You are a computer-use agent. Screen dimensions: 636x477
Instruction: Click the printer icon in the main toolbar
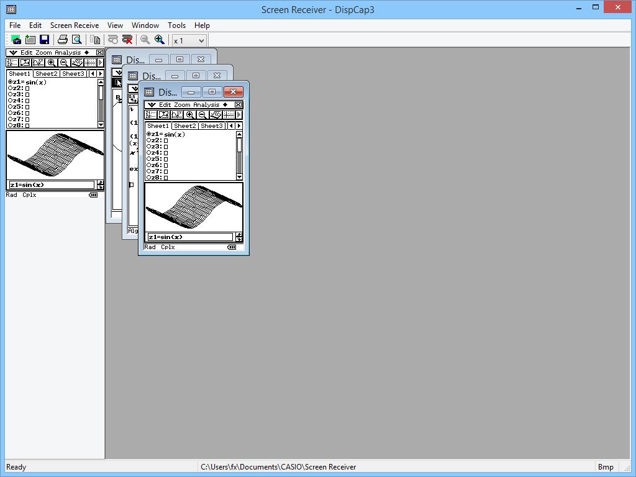63,40
